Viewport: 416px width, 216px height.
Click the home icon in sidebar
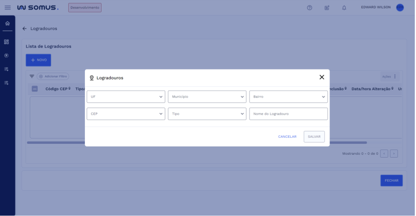[7, 24]
